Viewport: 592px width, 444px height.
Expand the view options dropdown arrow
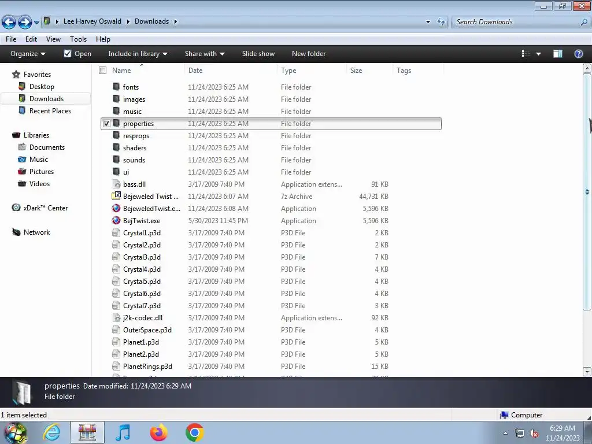pyautogui.click(x=538, y=54)
